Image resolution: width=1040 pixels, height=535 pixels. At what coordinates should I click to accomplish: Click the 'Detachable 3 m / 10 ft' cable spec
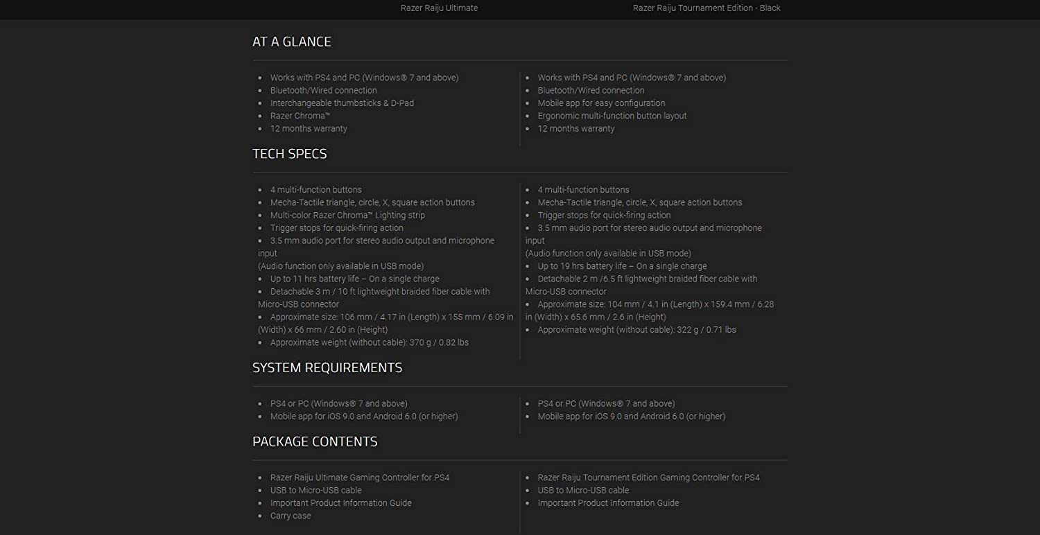379,292
